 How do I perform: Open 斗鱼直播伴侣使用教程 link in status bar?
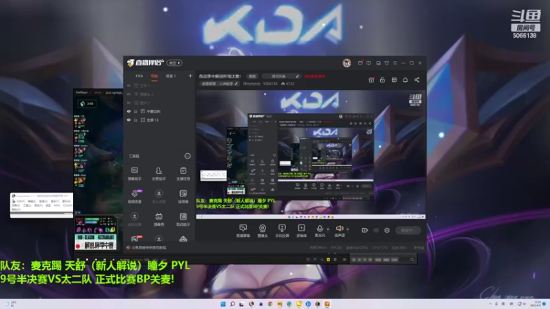click(x=148, y=248)
